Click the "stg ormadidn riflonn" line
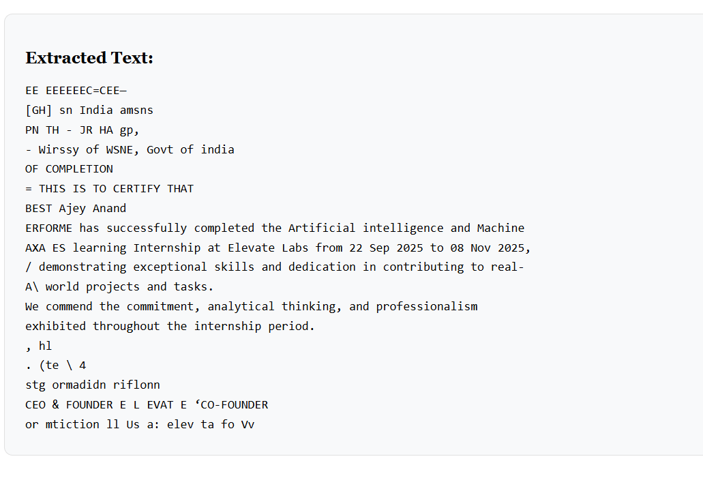This screenshot has width=703, height=491. (92, 385)
